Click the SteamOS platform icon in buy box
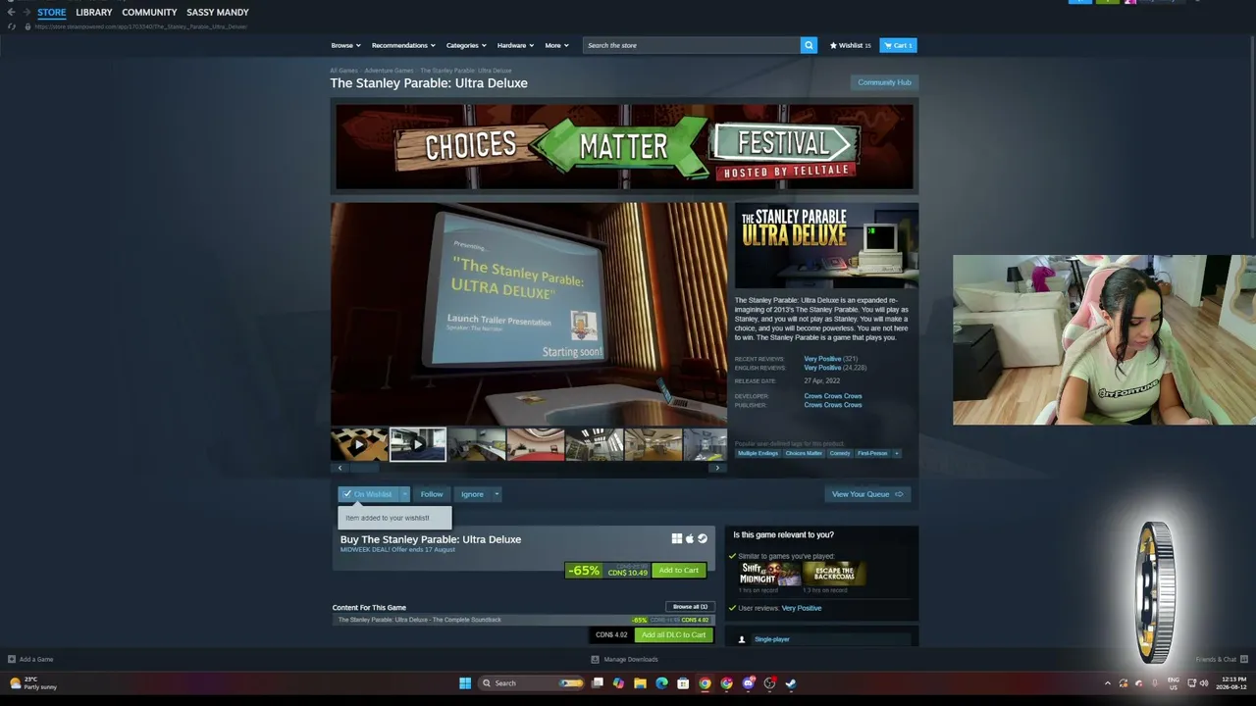1256x706 pixels. coord(702,538)
